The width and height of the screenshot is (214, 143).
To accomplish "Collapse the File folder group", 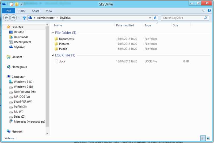I will pyautogui.click(x=53, y=33).
